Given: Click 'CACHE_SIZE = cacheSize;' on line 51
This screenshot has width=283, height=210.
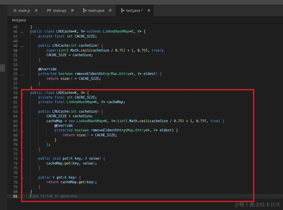Looking at the screenshot, I should (69, 55).
